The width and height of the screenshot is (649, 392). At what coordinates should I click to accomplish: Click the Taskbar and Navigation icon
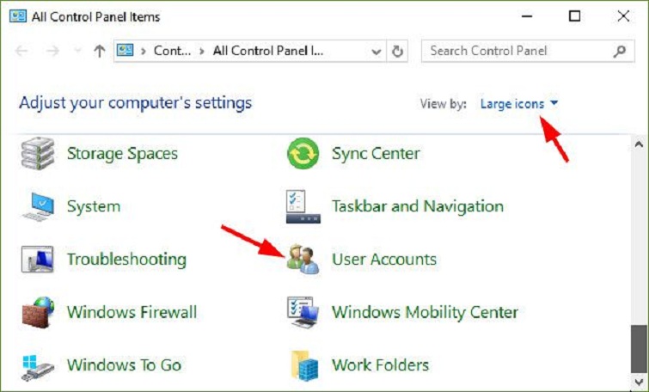coord(303,207)
